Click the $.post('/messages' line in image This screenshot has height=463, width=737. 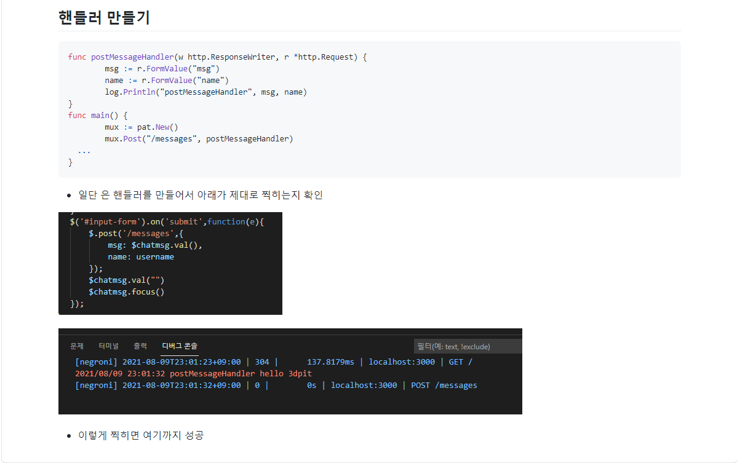click(x=136, y=234)
